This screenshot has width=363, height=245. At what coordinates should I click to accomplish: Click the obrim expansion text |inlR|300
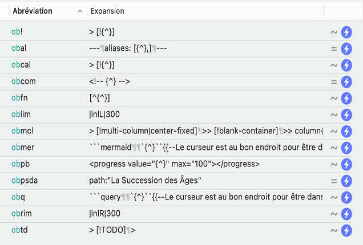(104, 214)
